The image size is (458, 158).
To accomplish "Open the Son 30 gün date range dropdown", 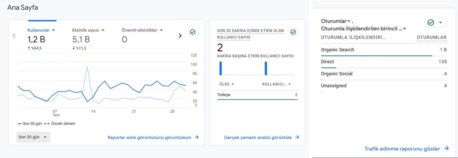I will [x=33, y=137].
